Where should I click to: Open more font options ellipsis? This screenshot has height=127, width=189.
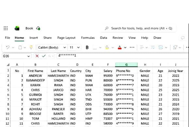click(132, 47)
